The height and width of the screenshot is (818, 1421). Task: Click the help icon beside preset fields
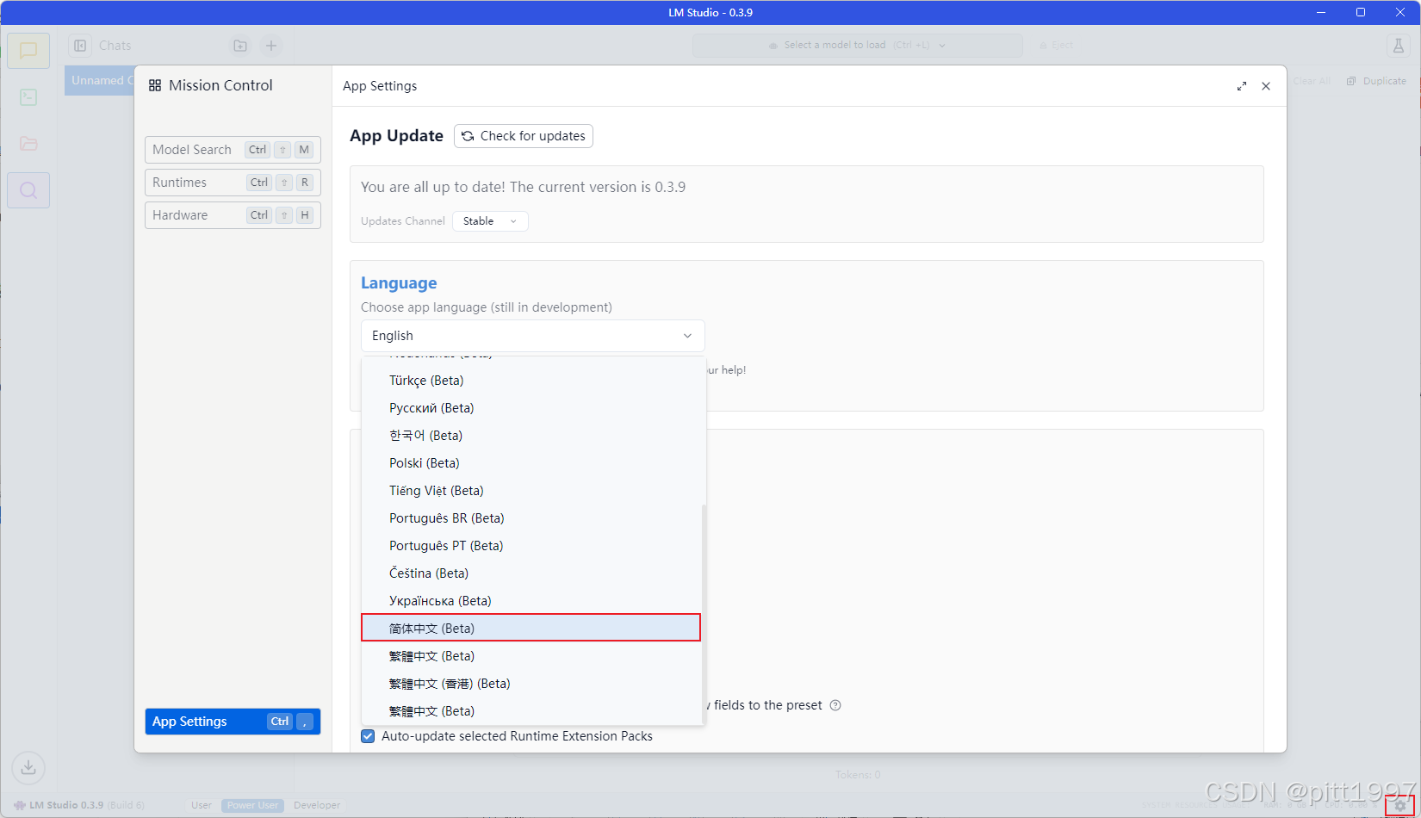coord(835,705)
